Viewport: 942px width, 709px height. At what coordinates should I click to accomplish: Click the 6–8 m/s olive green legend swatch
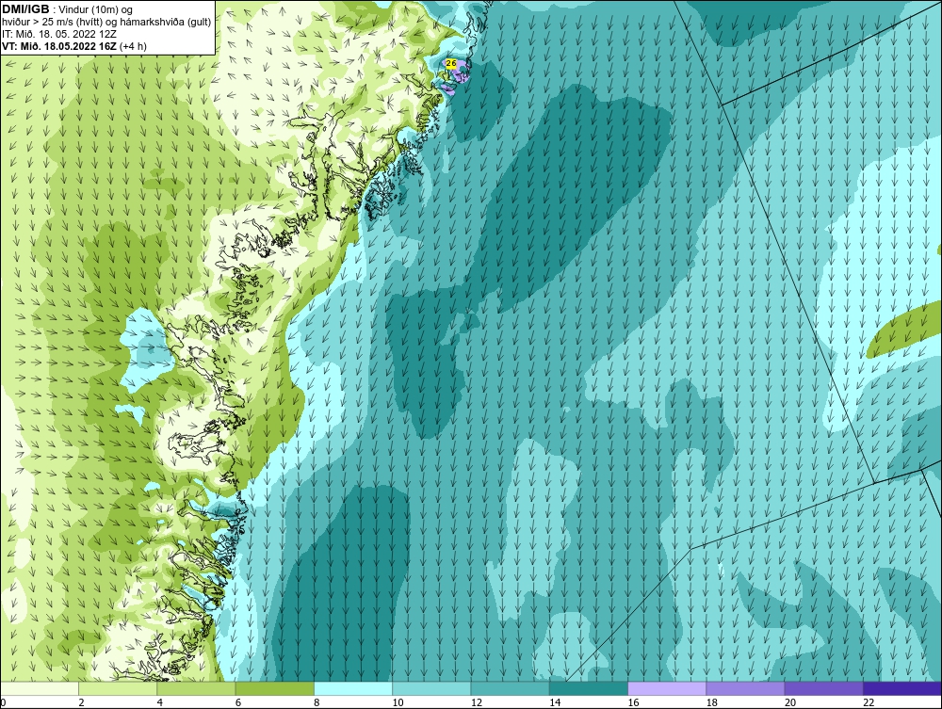click(274, 688)
